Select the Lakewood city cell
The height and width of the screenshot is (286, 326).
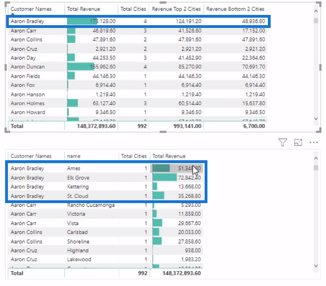[79, 259]
